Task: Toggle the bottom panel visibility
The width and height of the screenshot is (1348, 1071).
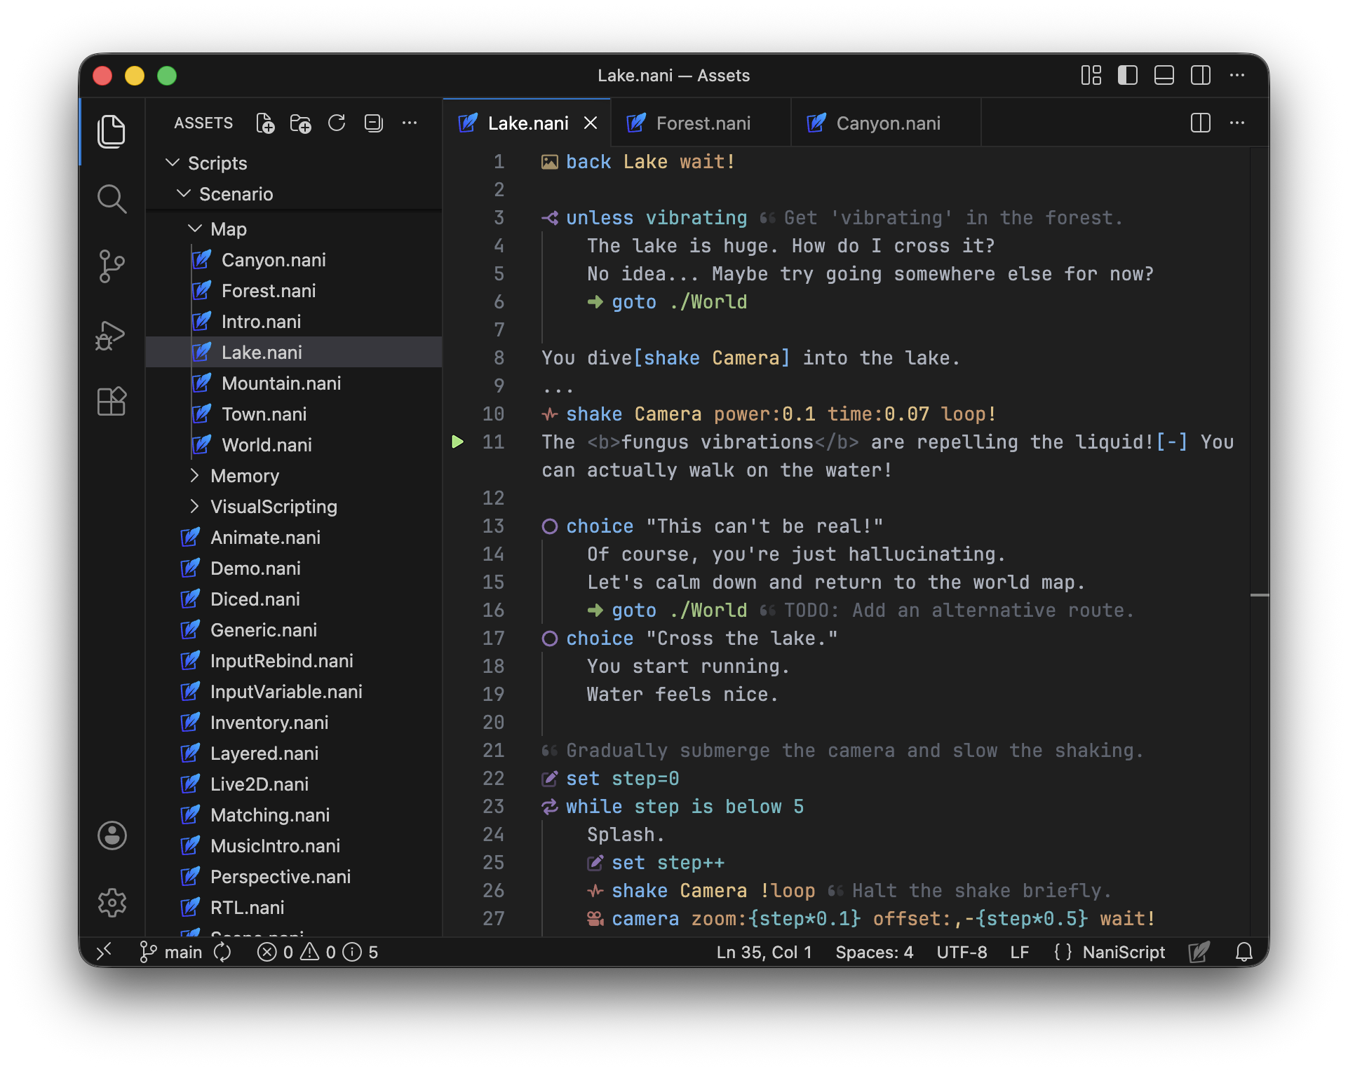Action: pyautogui.click(x=1164, y=76)
